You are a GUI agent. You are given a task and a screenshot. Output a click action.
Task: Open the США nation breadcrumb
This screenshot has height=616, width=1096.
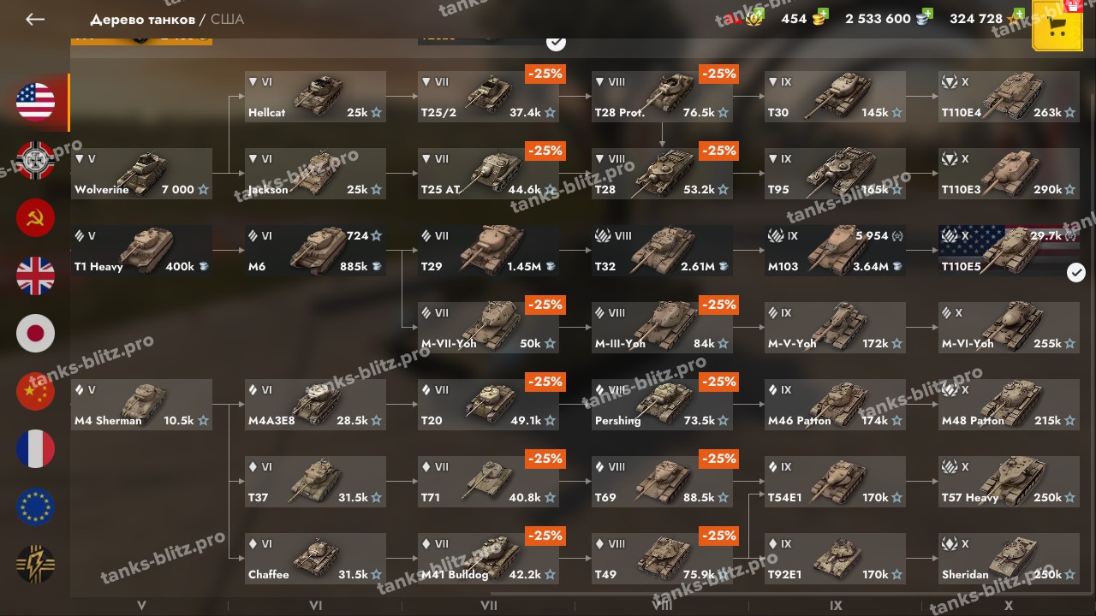tap(227, 19)
